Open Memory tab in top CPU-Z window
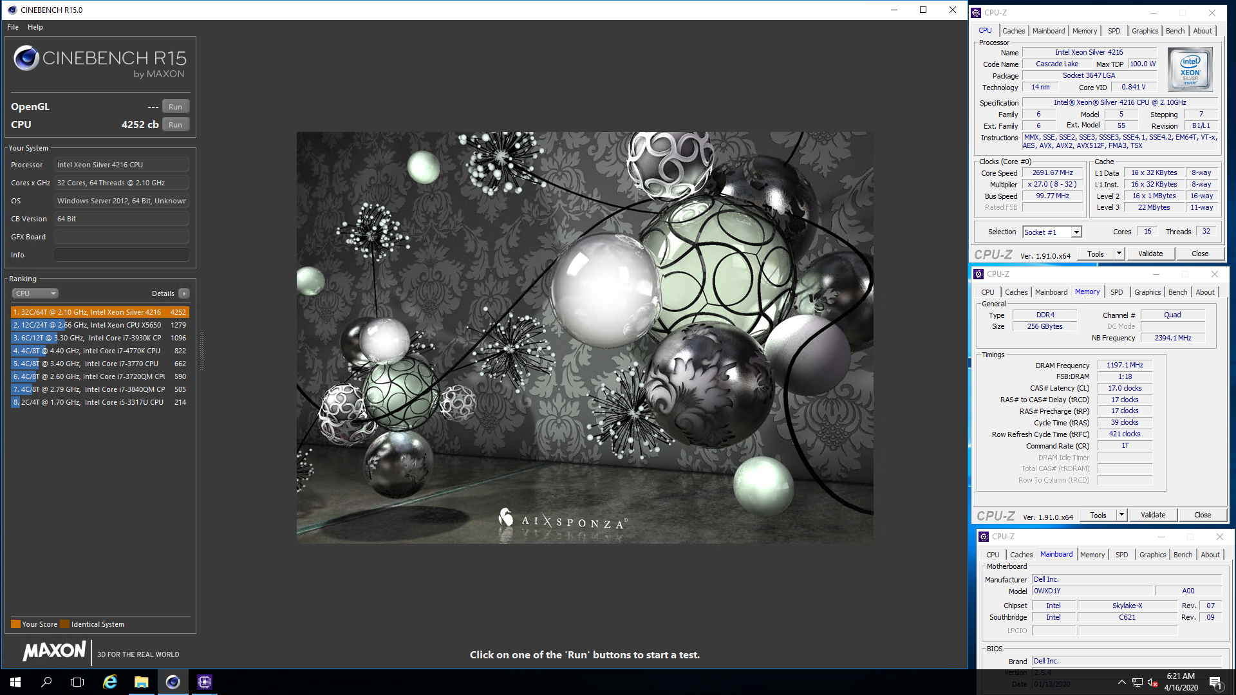The height and width of the screenshot is (695, 1236). (x=1085, y=31)
